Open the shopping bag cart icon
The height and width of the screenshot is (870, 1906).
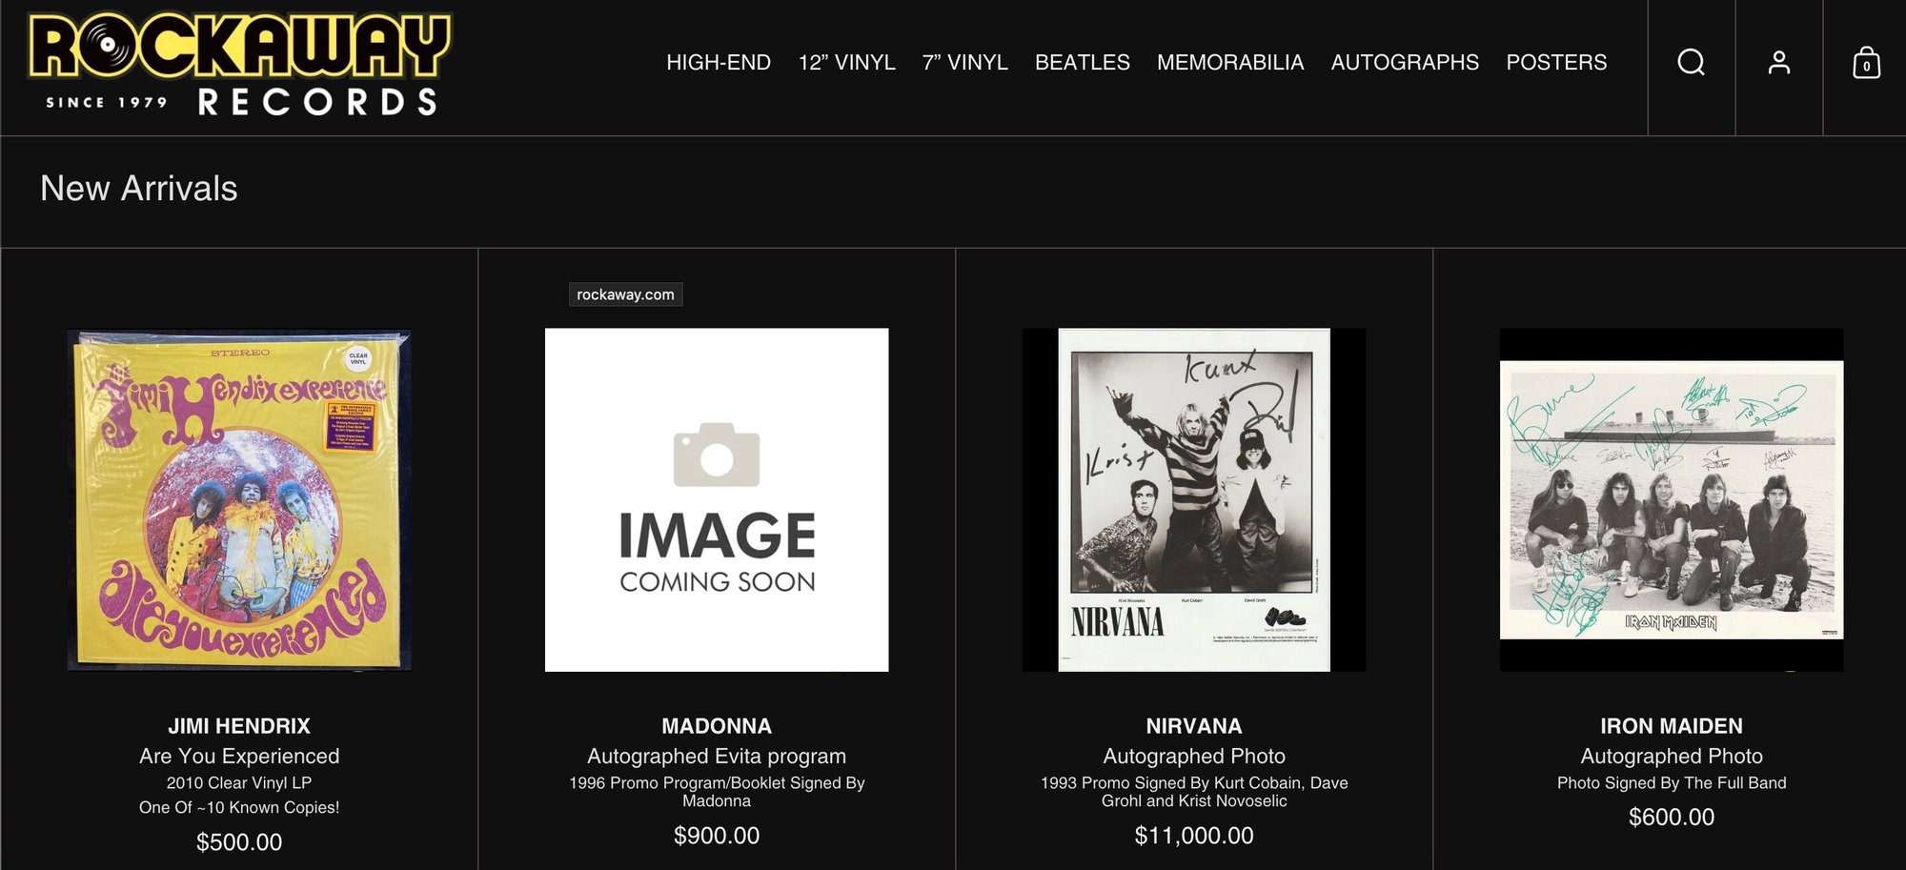tap(1866, 63)
